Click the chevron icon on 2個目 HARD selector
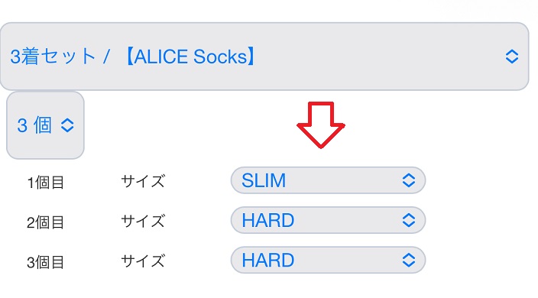 coord(408,220)
